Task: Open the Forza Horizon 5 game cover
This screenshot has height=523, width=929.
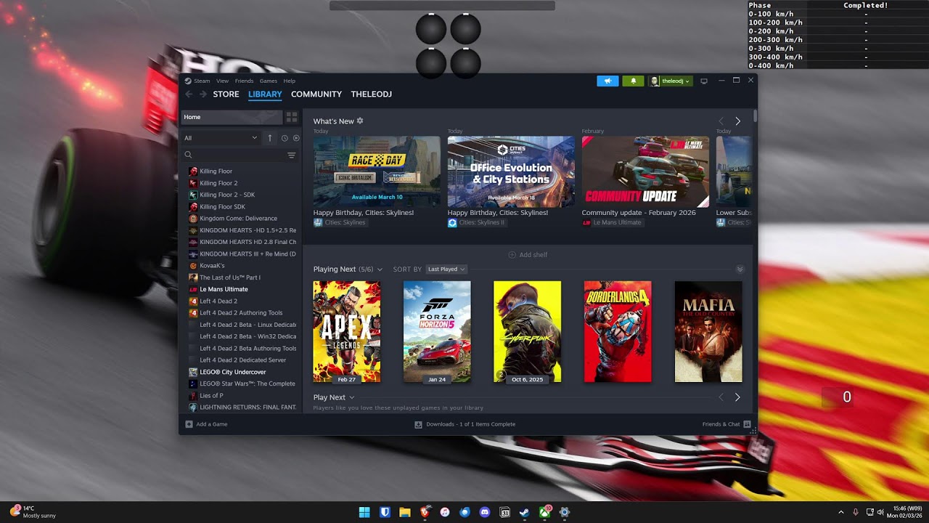Action: (x=437, y=332)
